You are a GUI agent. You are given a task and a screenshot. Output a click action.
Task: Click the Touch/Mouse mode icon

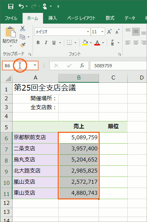(x=45, y=6)
